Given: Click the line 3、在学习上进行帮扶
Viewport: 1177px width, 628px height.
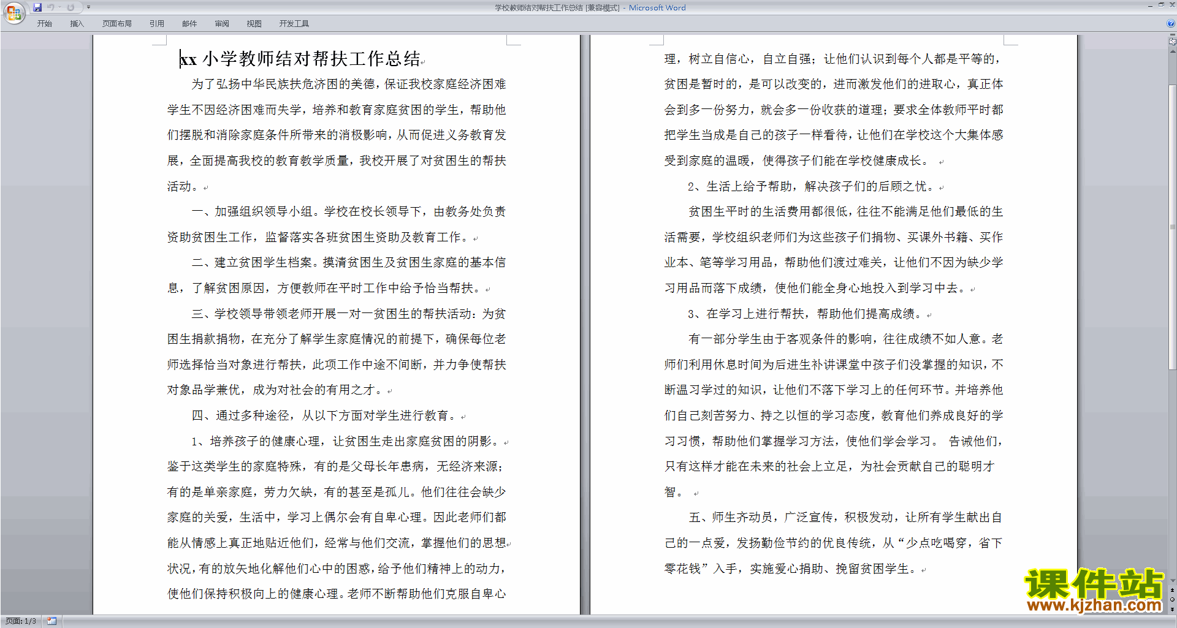Looking at the screenshot, I should click(805, 314).
